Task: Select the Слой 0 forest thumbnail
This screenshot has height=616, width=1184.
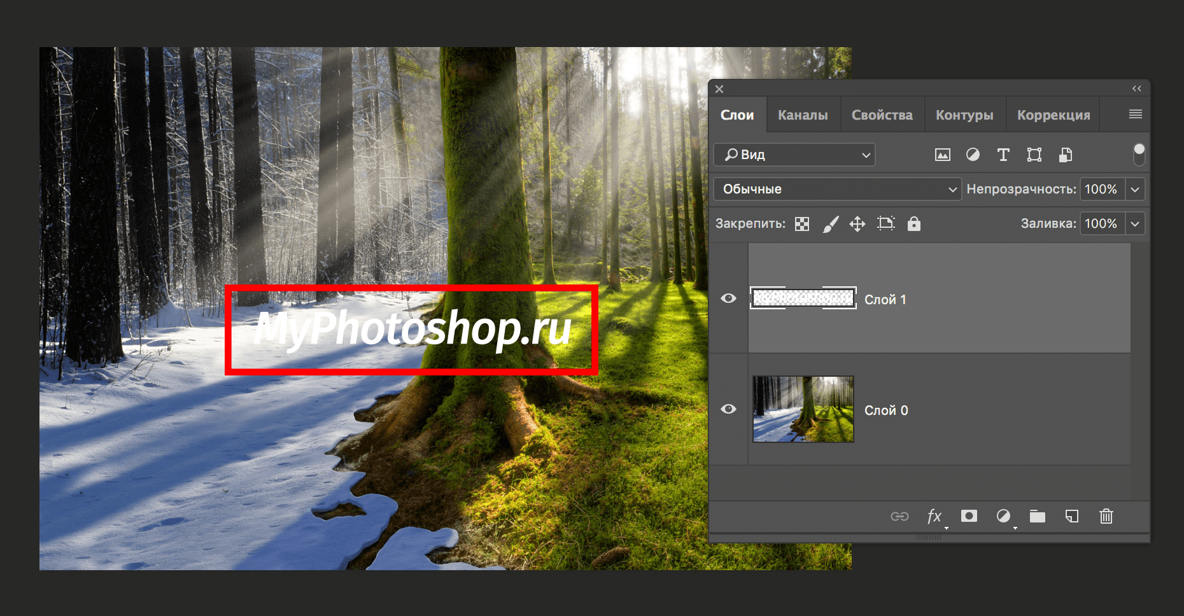Action: click(x=803, y=409)
